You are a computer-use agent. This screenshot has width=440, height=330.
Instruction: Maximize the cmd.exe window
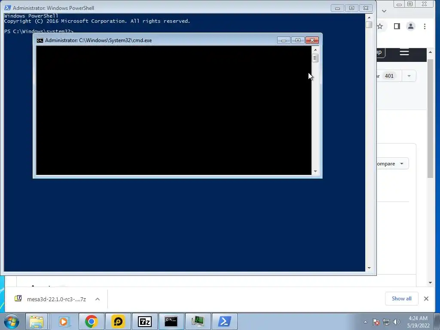tap(298, 40)
